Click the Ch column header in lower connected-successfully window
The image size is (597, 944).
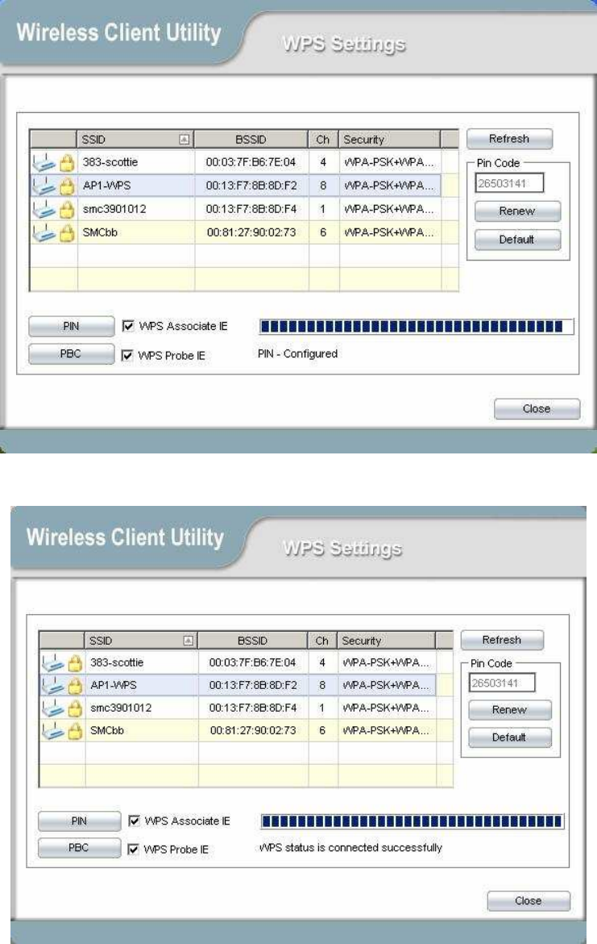322,641
